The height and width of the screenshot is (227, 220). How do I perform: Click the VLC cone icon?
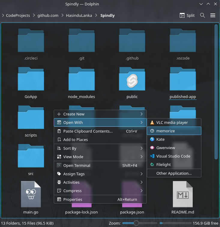point(152,122)
